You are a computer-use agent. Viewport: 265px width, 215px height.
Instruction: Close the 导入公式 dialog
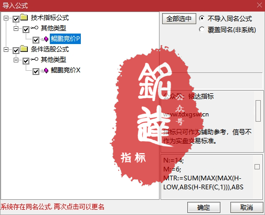pos(259,5)
